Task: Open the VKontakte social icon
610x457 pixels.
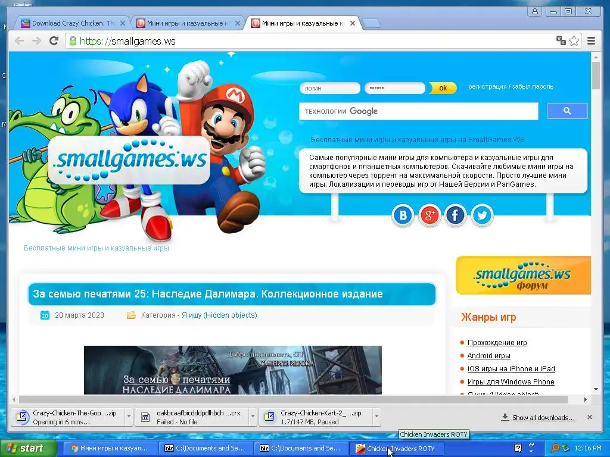Action: click(403, 215)
